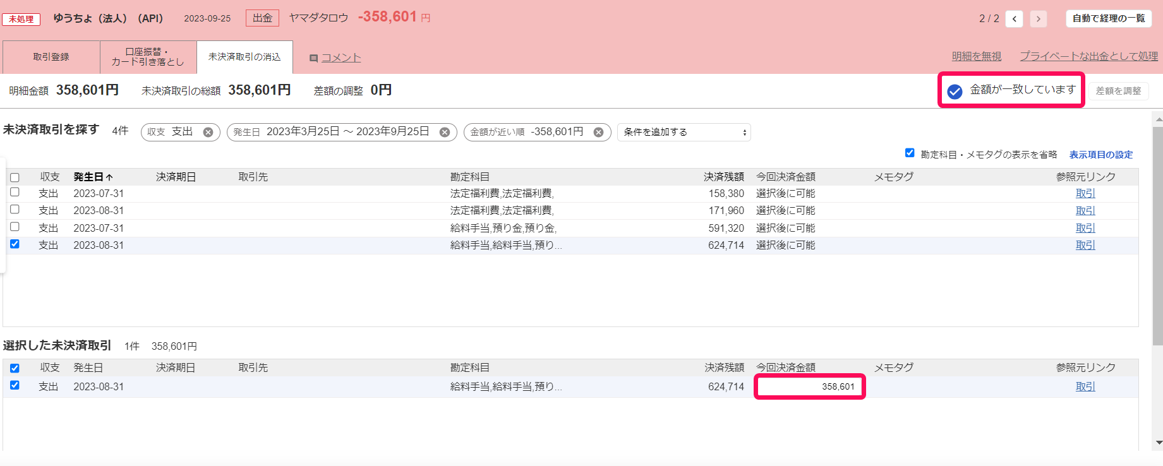Viewport: 1163px width, 466px height.
Task: Open 自動で経理の一覧 list
Action: click(x=1109, y=18)
